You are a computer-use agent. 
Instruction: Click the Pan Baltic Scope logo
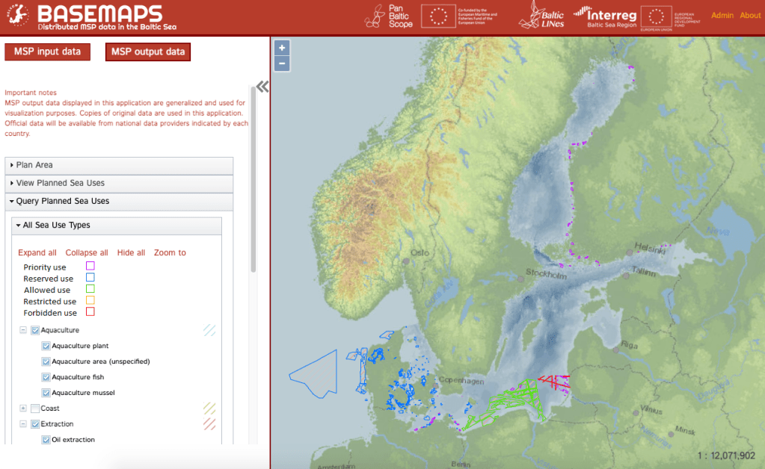coord(389,16)
